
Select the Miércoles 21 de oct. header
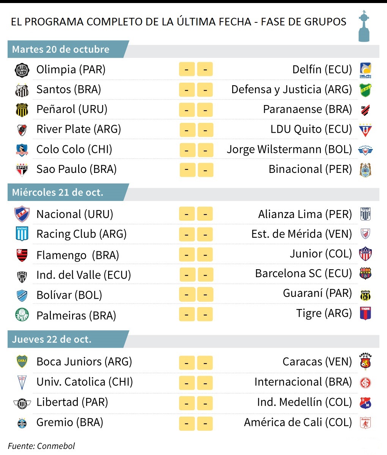point(58,192)
